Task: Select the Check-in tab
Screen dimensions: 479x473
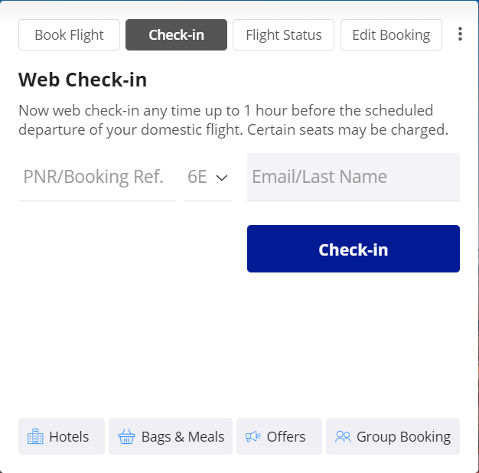Action: [176, 35]
